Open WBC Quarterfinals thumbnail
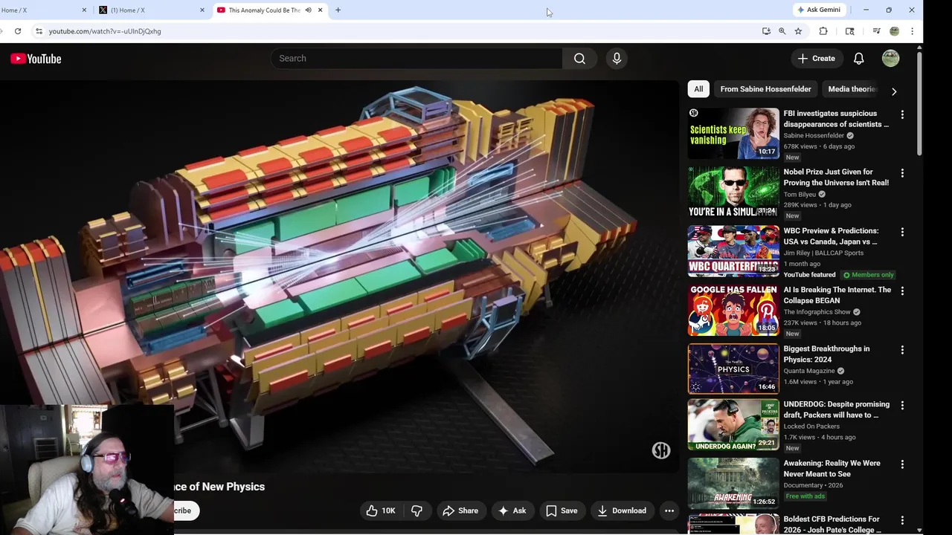 pos(733,251)
